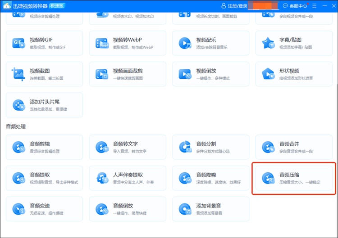The width and height of the screenshot is (338, 238).
Task: Click text 视频提取音频，导出多种格式
Action: click(x=54, y=182)
